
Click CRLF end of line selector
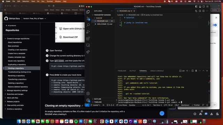pyautogui.click(x=177, y=105)
